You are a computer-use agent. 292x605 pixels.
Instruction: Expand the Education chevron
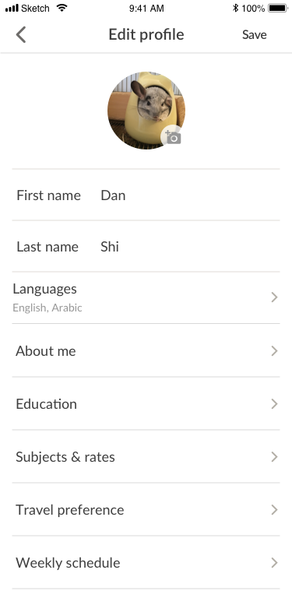274,404
